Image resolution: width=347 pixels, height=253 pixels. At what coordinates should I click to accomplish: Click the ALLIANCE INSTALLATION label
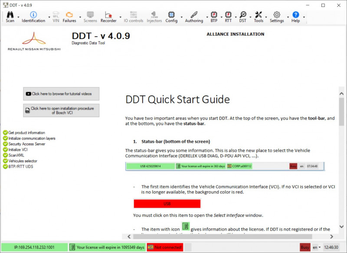pyautogui.click(x=236, y=34)
